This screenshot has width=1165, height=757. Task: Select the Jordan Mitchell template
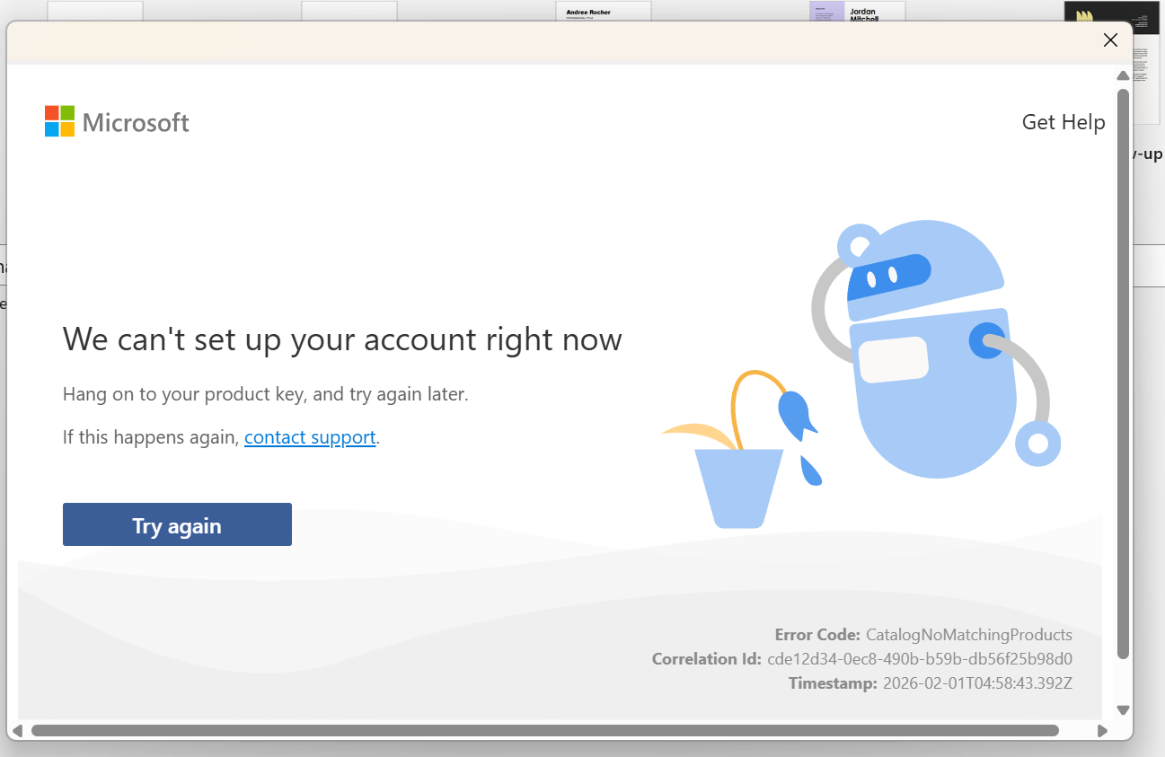point(855,12)
